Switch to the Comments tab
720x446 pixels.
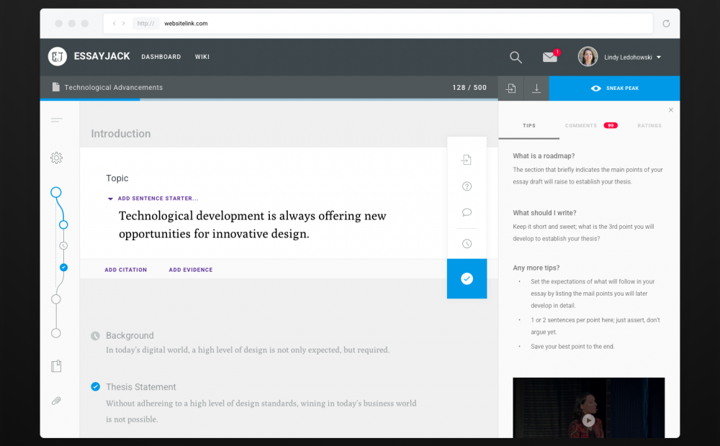point(582,126)
